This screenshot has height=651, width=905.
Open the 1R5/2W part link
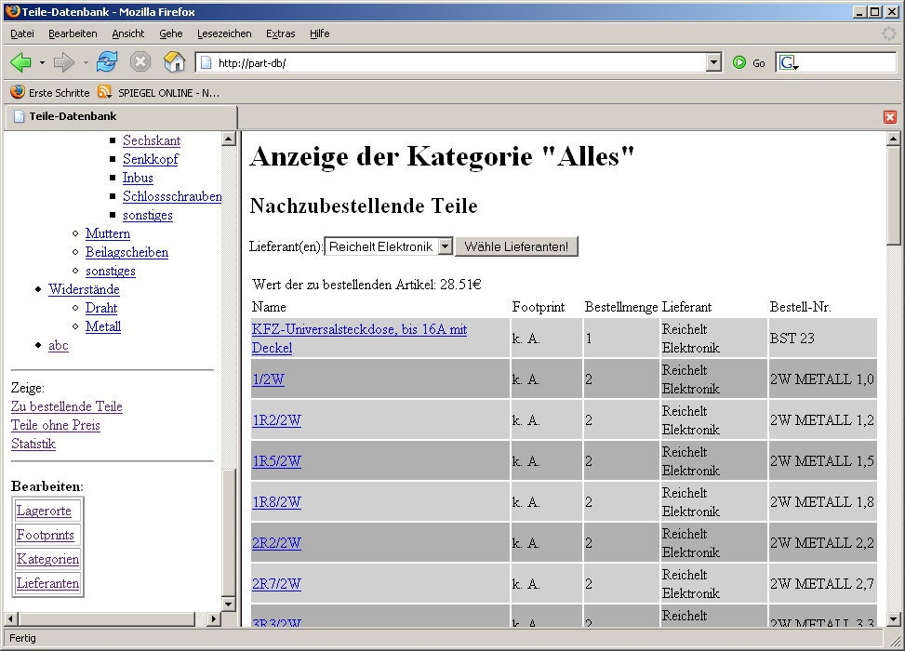pyautogui.click(x=276, y=461)
